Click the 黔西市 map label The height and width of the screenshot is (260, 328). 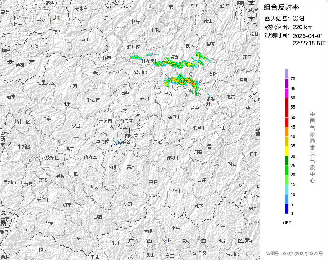point(93,100)
